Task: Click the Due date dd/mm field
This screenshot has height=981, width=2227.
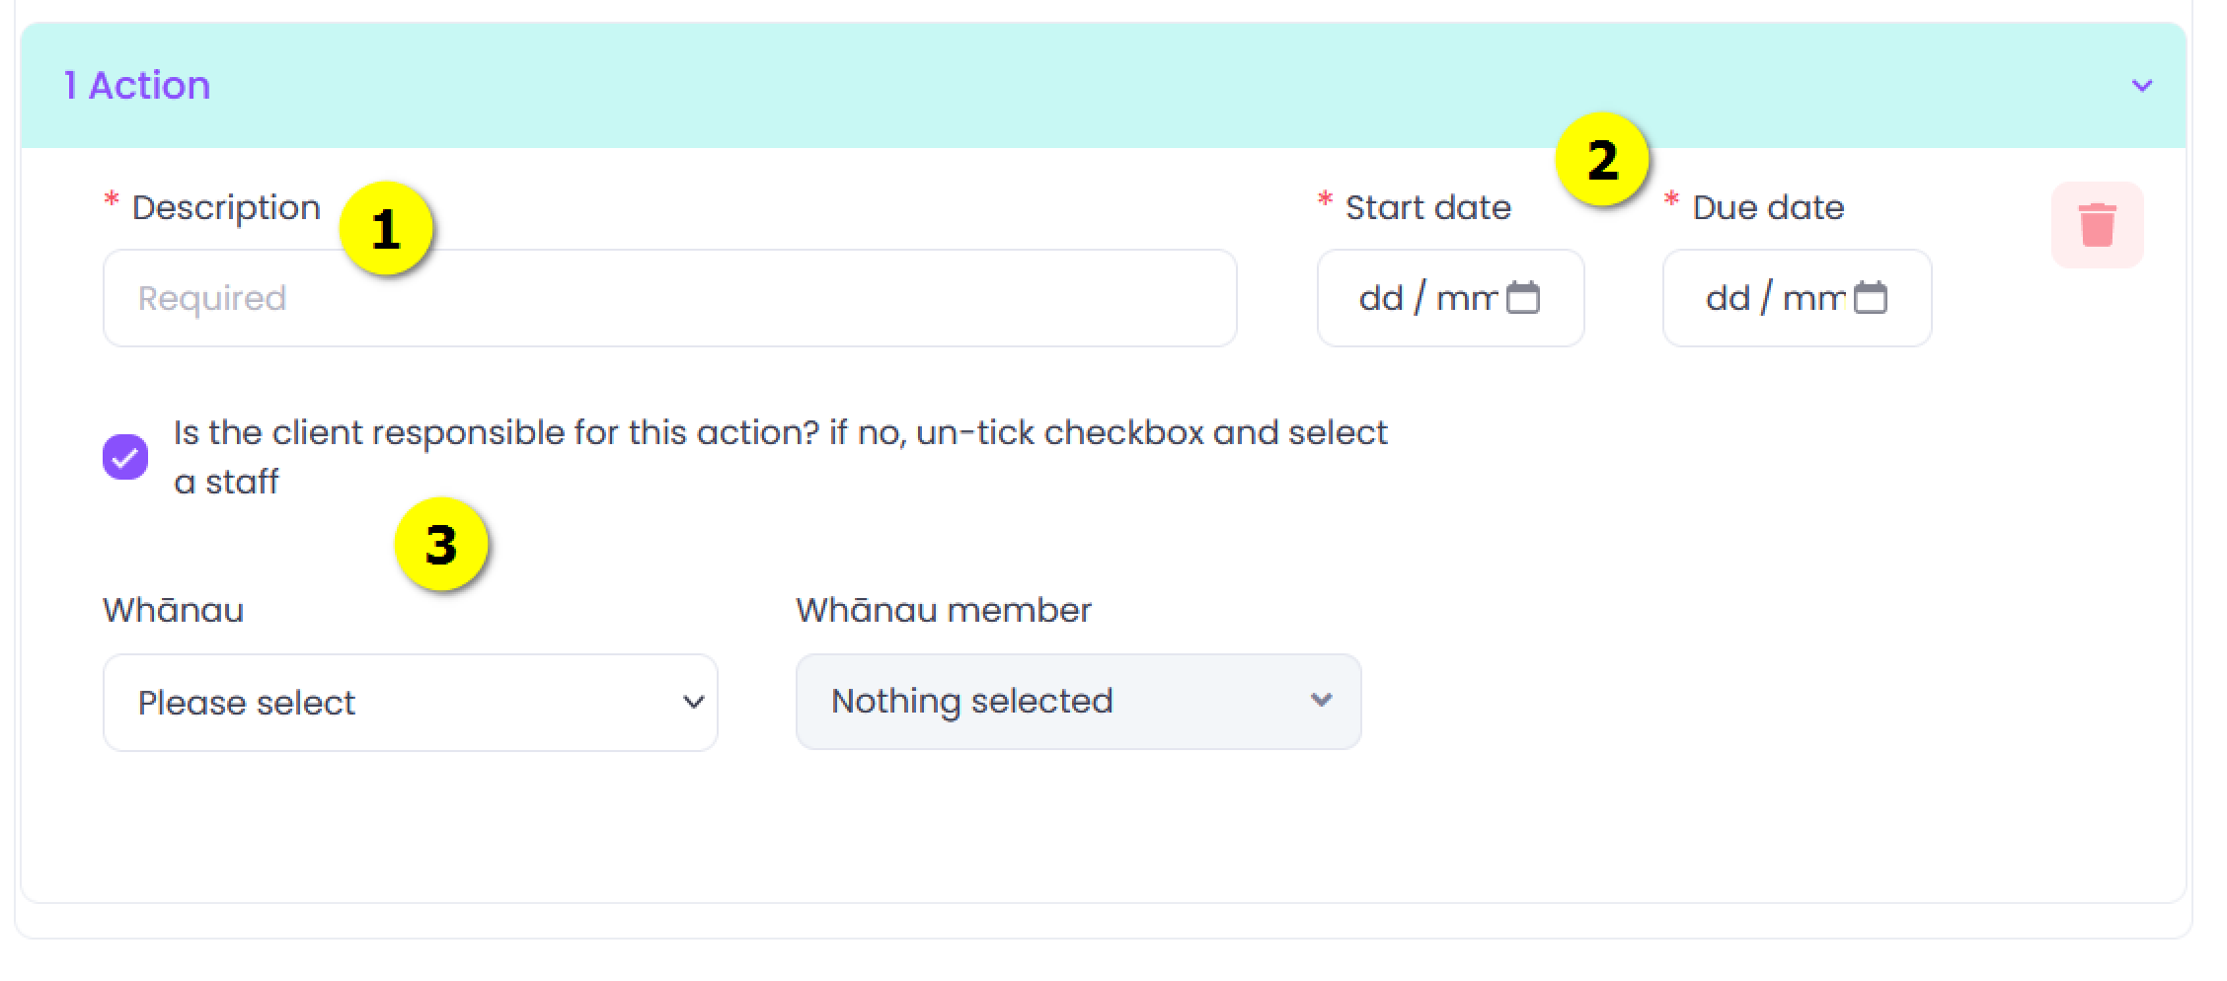Action: click(1798, 298)
